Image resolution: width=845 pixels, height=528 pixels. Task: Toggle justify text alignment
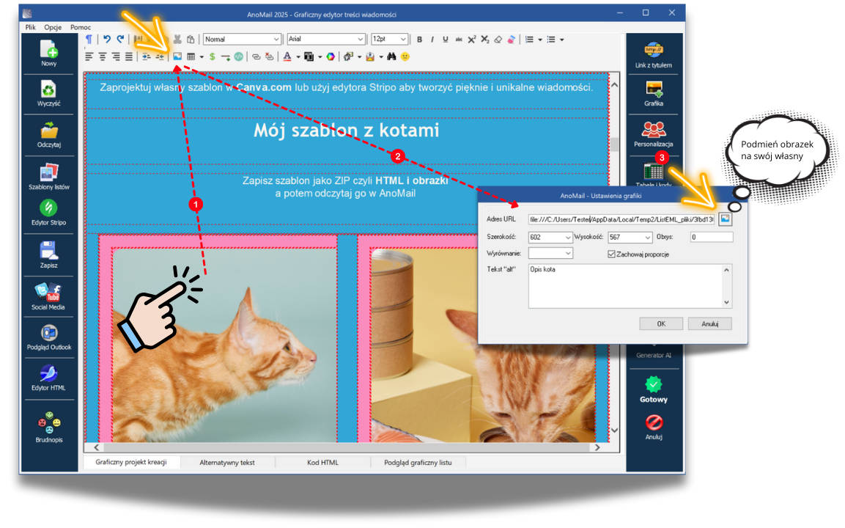click(129, 56)
